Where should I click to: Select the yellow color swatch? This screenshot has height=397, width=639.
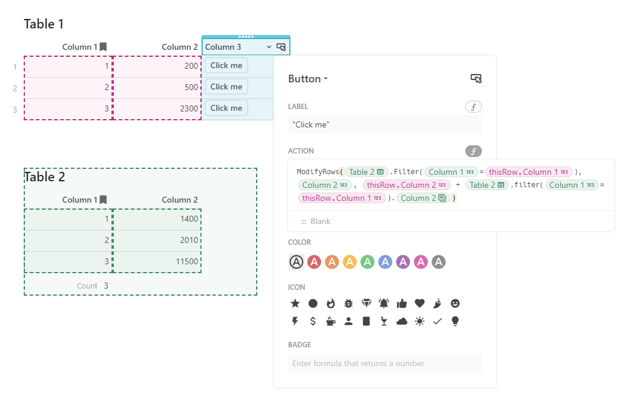coord(350,262)
